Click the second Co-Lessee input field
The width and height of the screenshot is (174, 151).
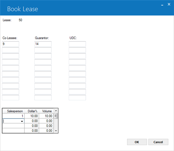click(11, 50)
